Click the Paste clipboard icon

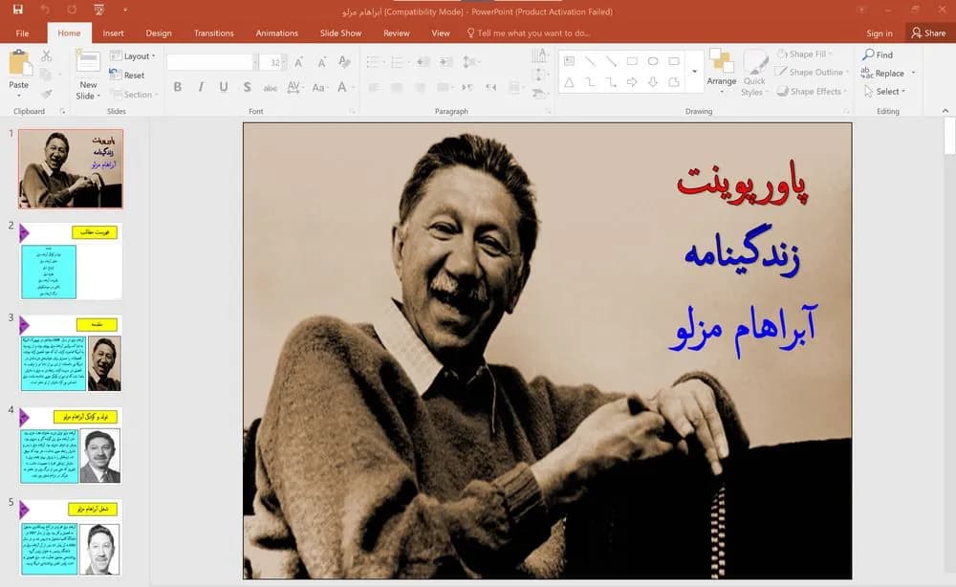point(20,62)
